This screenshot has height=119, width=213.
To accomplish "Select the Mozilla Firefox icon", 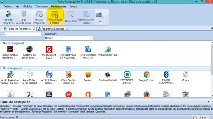I will (x=146, y=95).
